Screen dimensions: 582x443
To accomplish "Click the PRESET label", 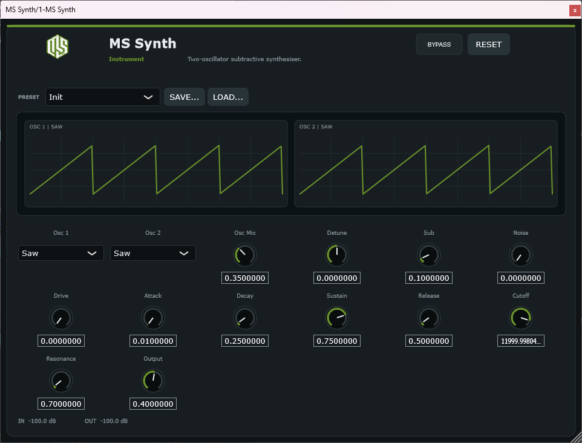I will point(28,97).
